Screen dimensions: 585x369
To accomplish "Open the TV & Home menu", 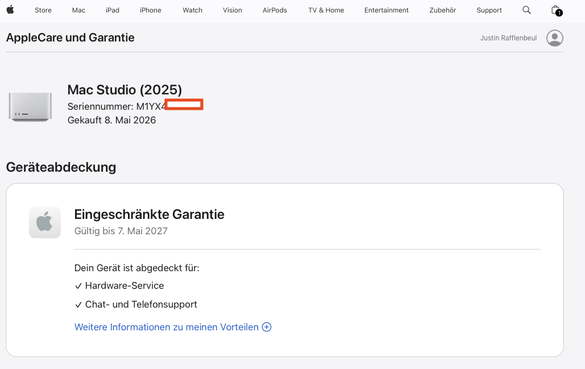I will [x=326, y=10].
